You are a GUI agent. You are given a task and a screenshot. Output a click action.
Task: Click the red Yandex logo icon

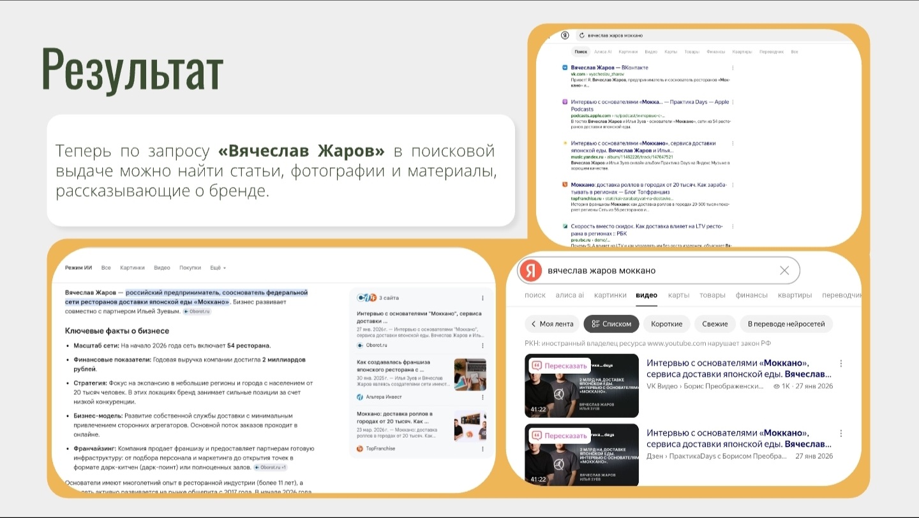coord(530,270)
